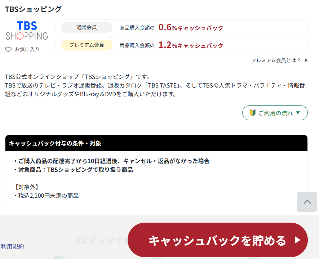Click the 【対象外】 exclusions label
The height and width of the screenshot is (259, 319).
click(27, 187)
